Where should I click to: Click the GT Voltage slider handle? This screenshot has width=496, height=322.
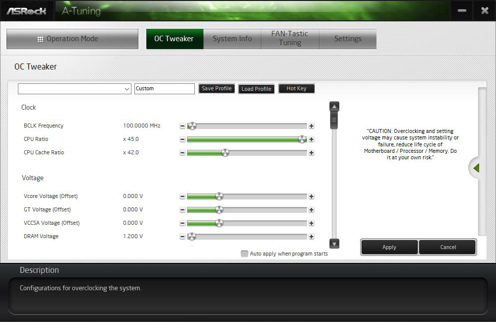[219, 210]
